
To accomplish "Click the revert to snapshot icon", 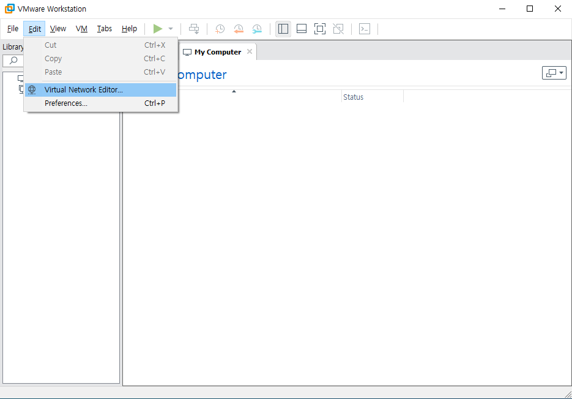I will point(239,29).
